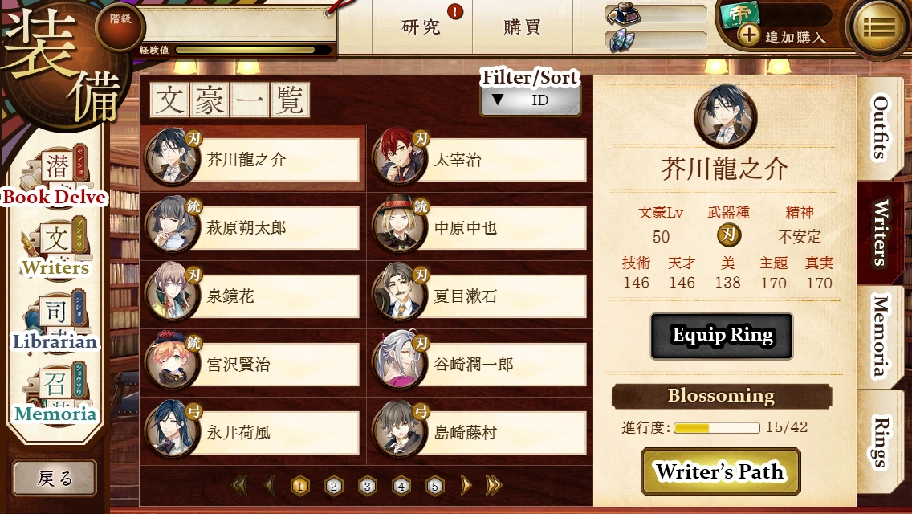Go to next page arrow

tap(466, 485)
